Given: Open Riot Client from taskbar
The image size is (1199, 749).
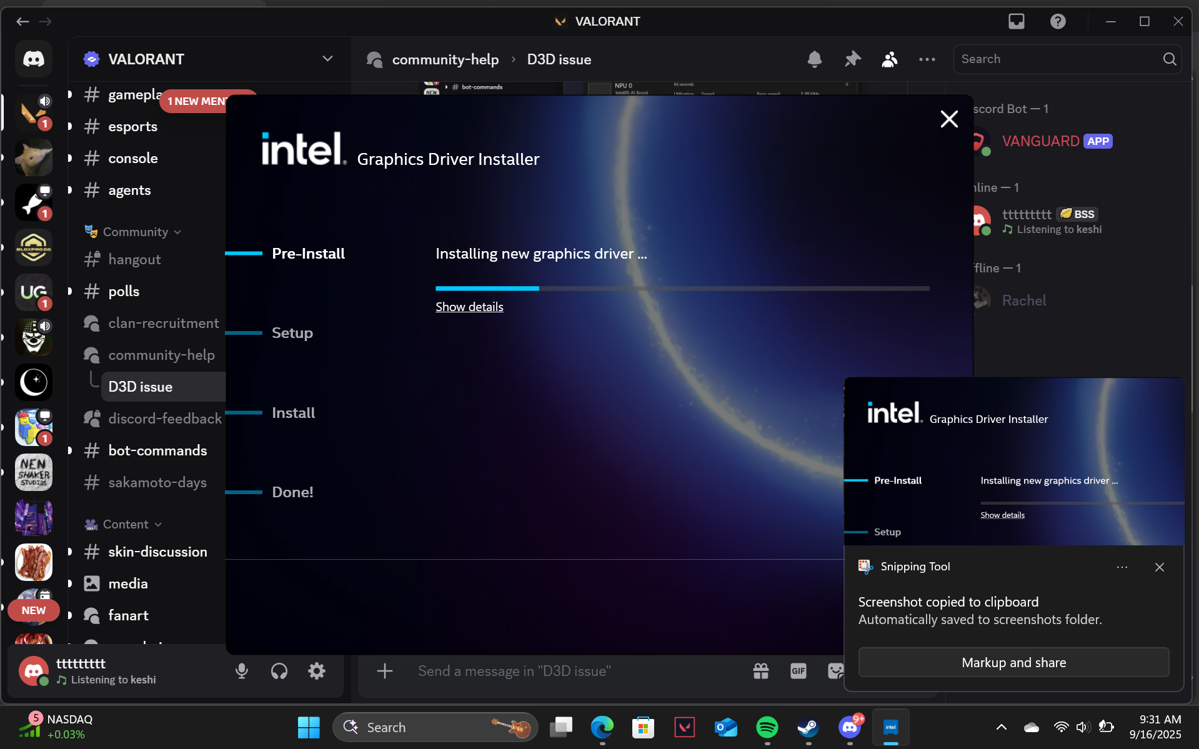Looking at the screenshot, I should point(685,727).
